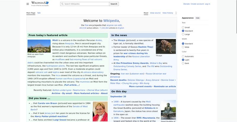237x122 pixels.
Task: Open the Read tab
Action: 146,13
